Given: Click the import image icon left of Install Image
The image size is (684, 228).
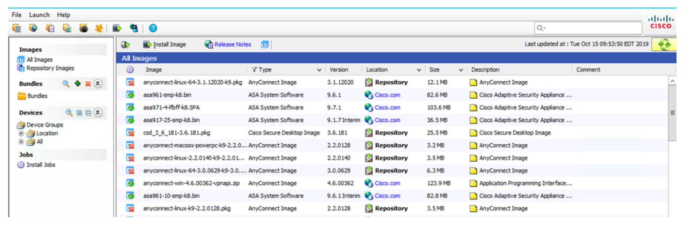Looking at the screenshot, I should (x=126, y=44).
